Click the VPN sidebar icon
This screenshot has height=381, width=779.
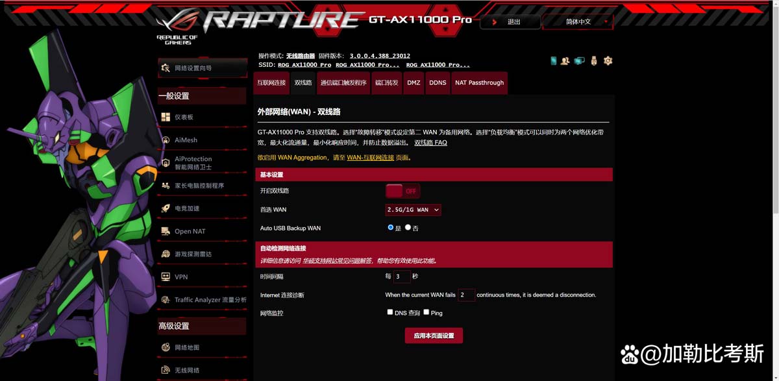click(x=166, y=277)
